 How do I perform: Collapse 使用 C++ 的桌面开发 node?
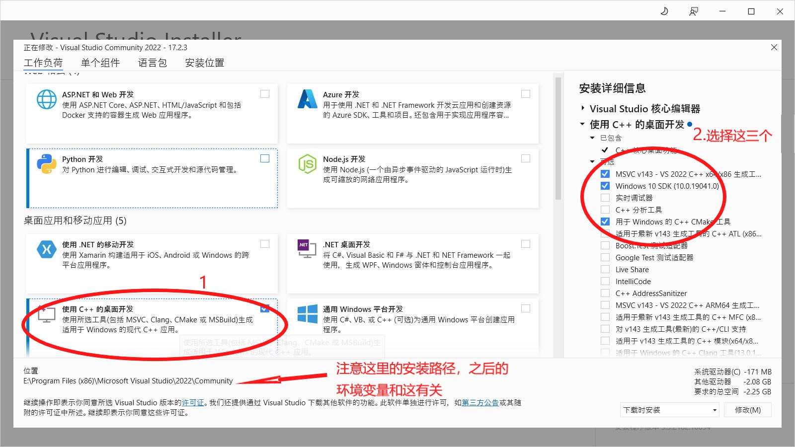coord(582,124)
